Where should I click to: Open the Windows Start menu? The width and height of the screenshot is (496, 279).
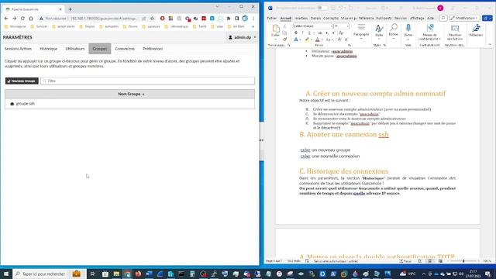pyautogui.click(x=6, y=274)
